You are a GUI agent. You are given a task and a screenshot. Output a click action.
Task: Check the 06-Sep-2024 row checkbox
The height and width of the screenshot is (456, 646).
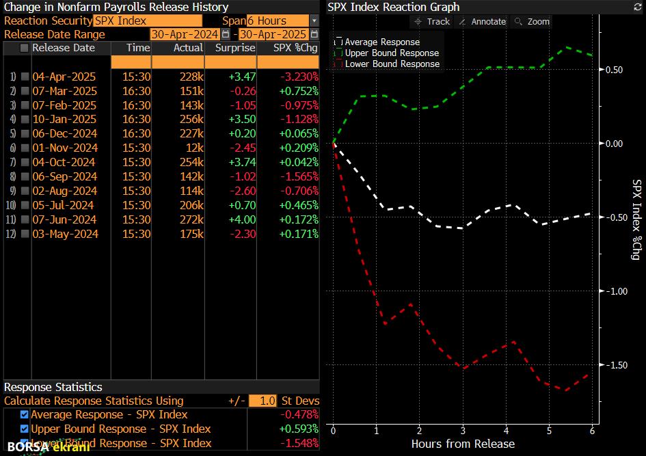pyautogui.click(x=25, y=176)
